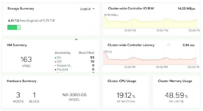Open the Cluster CPU Usage 19.12% widget
Viewport: 203px width, 111px height.
point(126,92)
